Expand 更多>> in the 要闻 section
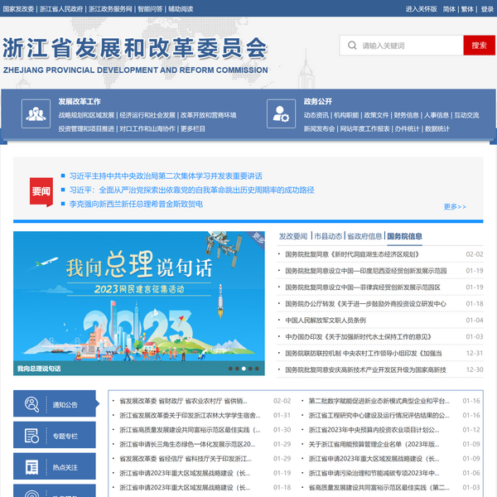 (455, 206)
